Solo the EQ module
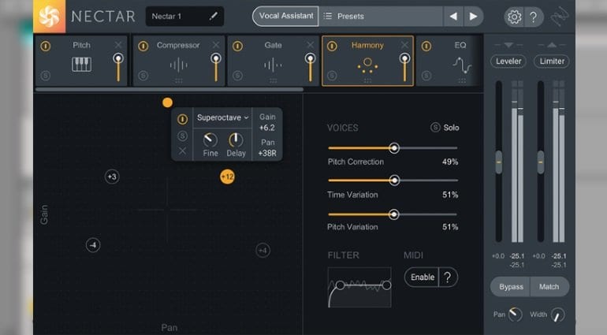 [426, 76]
